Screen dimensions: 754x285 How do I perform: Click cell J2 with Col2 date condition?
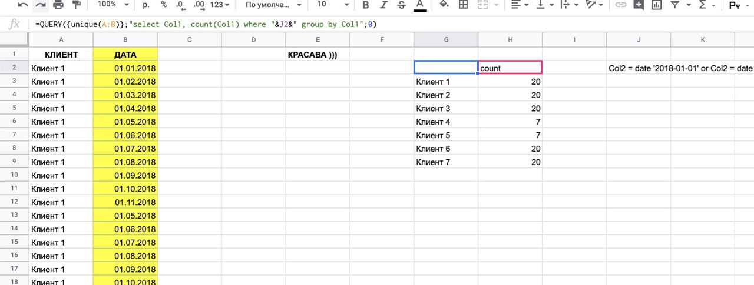click(639, 68)
